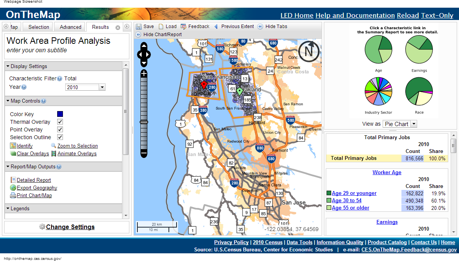The height and width of the screenshot is (261, 459).
Task: Click Hide Chart/Report arrow icon
Action: (138, 35)
